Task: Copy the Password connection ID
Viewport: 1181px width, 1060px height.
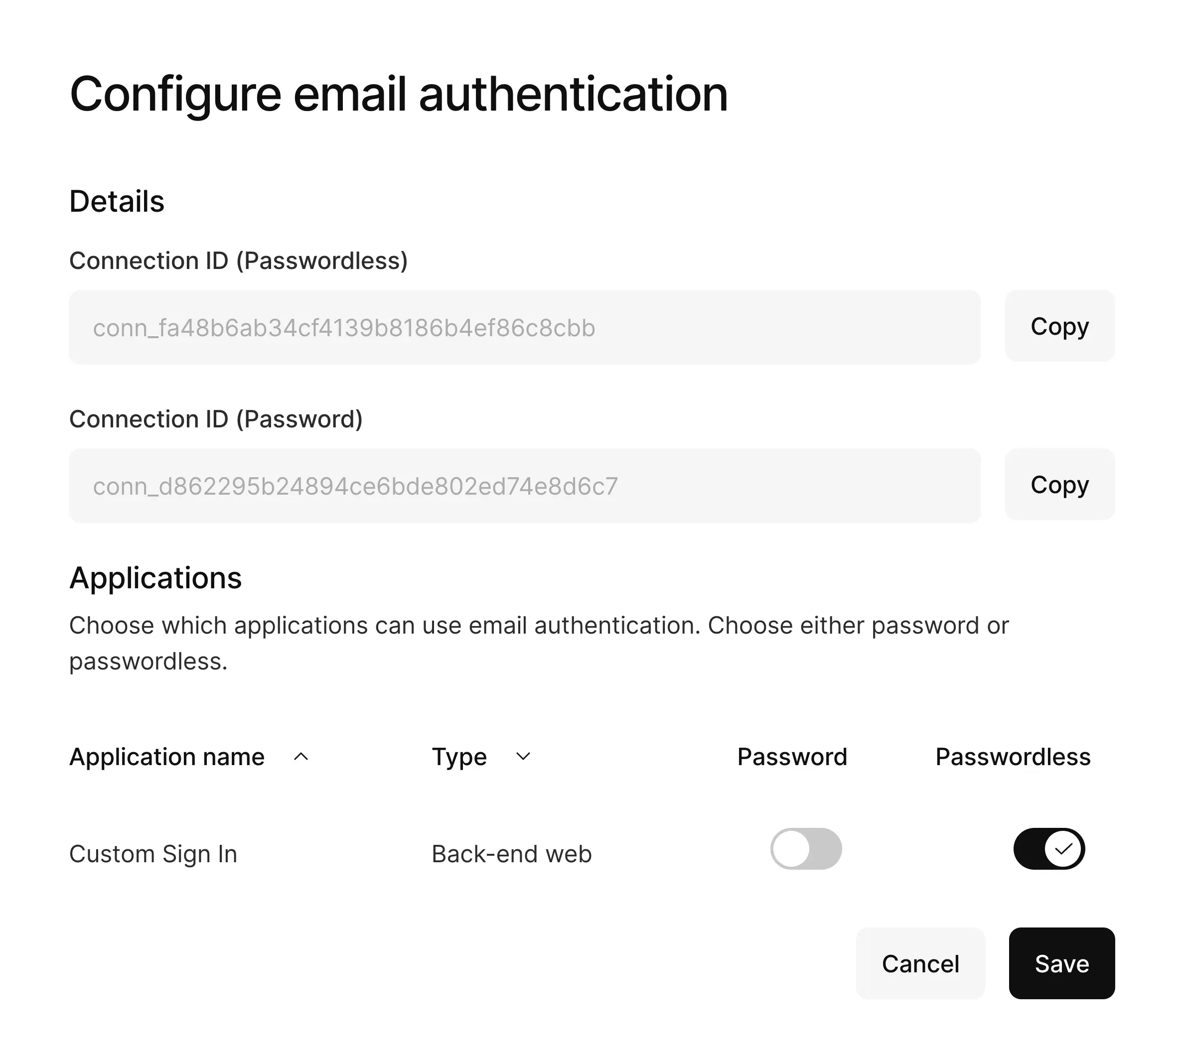Action: pyautogui.click(x=1058, y=485)
